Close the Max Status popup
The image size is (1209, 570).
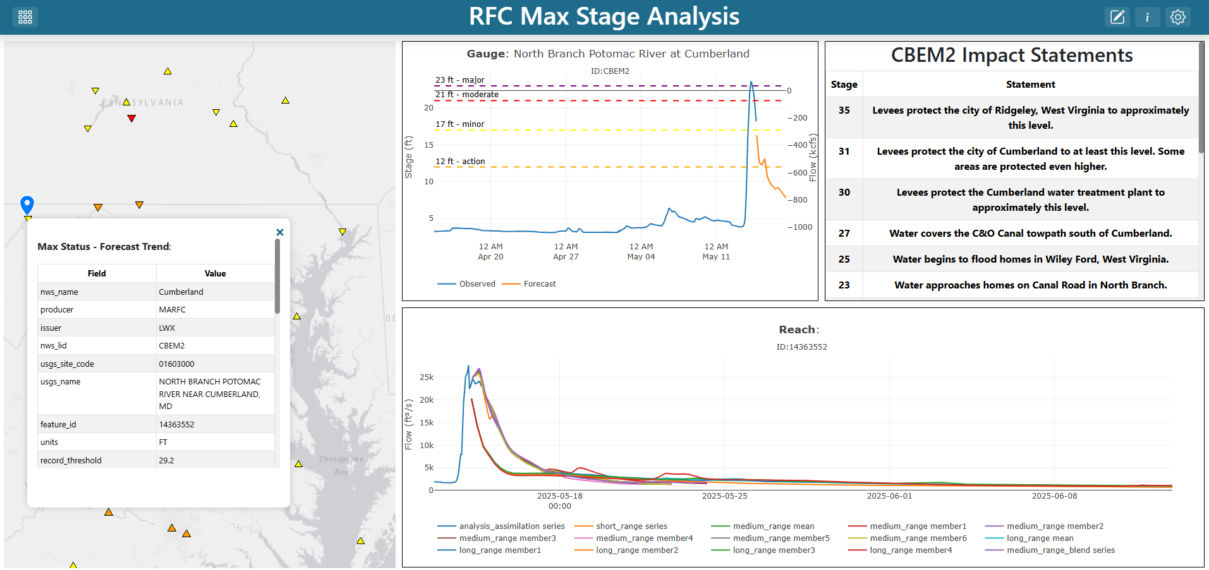(x=280, y=232)
